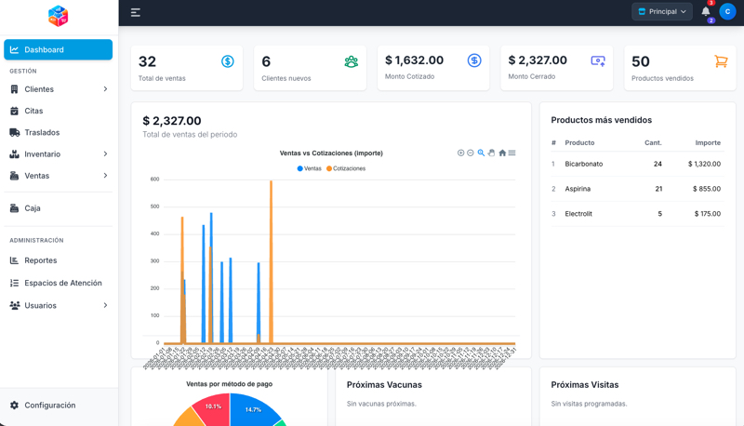Click the tallest orange Cotizaciones bar
744x426 pixels.
(271, 262)
